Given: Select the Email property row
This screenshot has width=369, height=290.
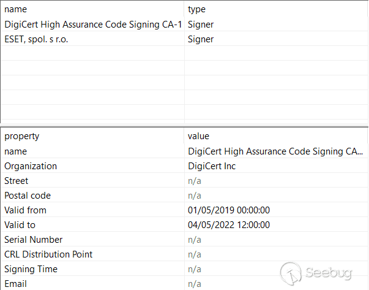Looking at the screenshot, I should pyautogui.click(x=16, y=284).
